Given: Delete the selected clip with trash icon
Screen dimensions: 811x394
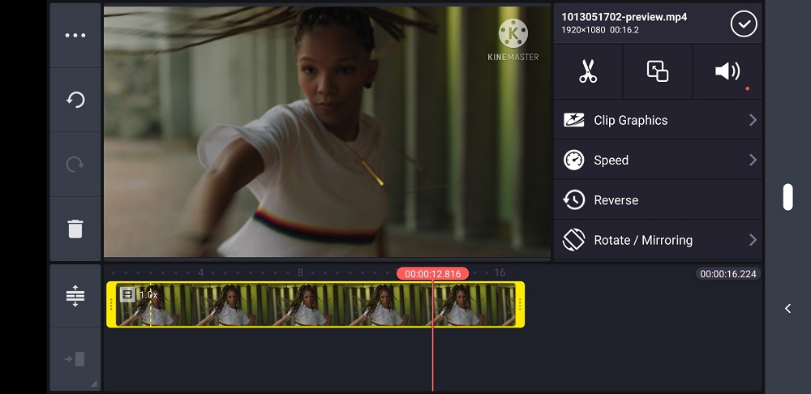Looking at the screenshot, I should click(x=75, y=229).
